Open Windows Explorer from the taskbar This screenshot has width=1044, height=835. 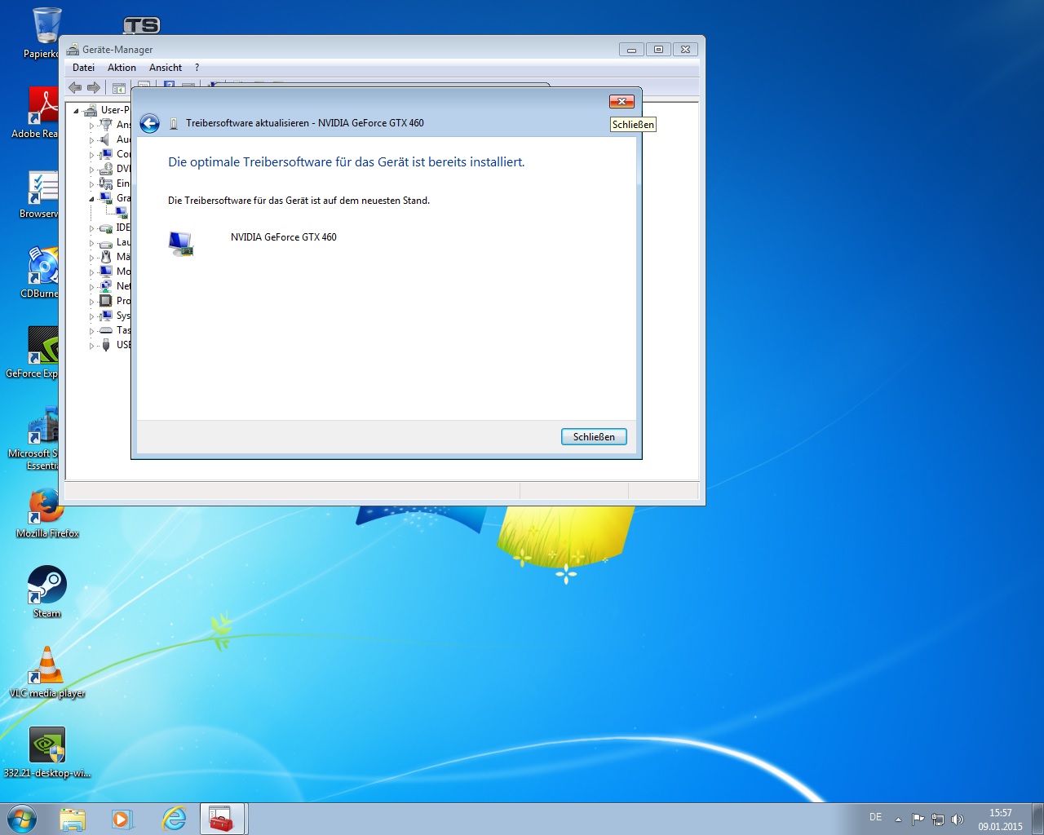[x=72, y=819]
